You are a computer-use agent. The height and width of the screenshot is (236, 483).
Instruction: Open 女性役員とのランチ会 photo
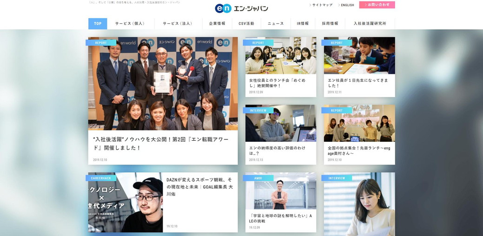pyautogui.click(x=281, y=56)
